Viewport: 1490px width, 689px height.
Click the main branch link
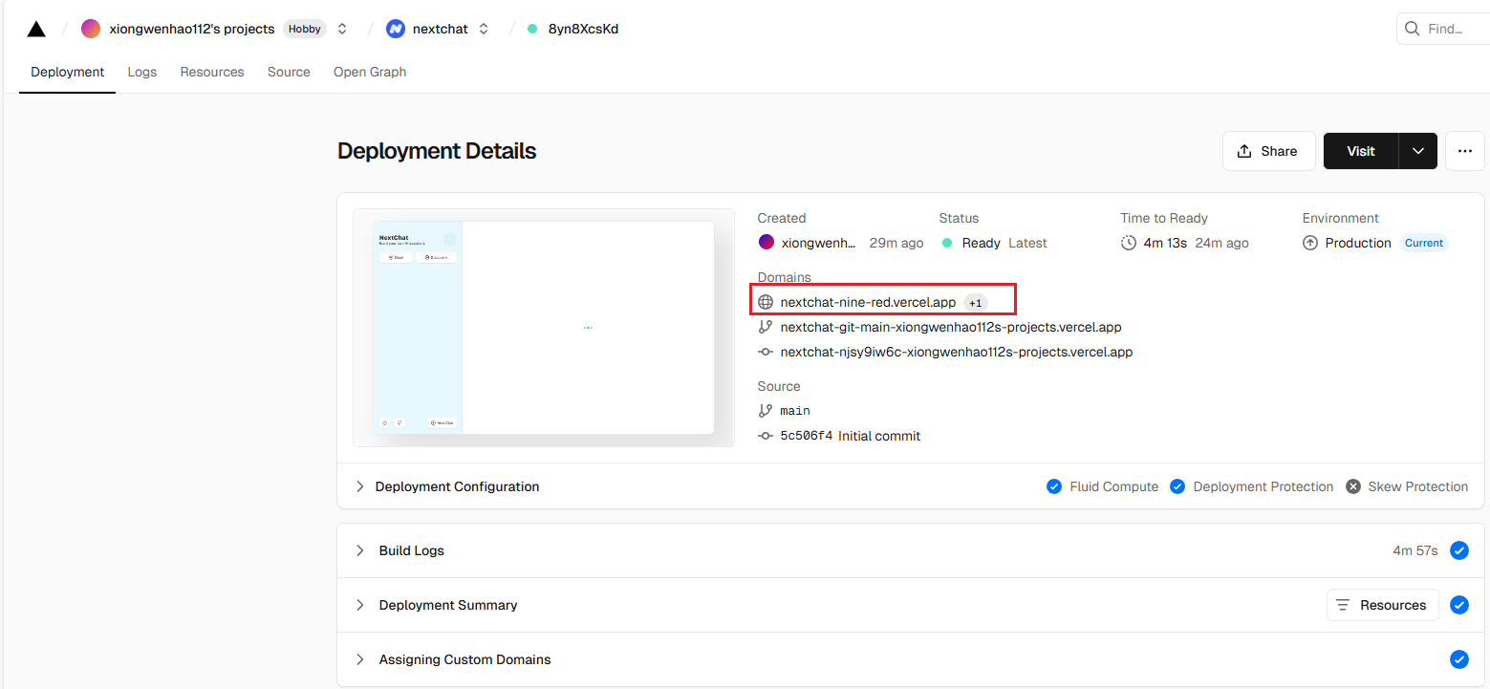[795, 411]
